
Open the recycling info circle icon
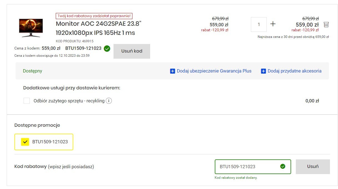click(109, 101)
